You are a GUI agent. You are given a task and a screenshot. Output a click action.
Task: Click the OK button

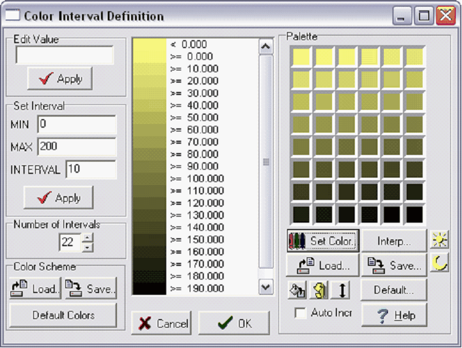[x=234, y=323]
